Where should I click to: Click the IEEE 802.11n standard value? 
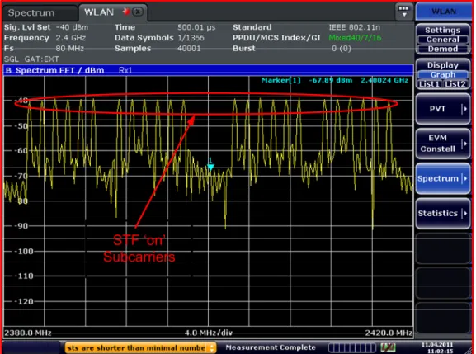[x=354, y=27]
